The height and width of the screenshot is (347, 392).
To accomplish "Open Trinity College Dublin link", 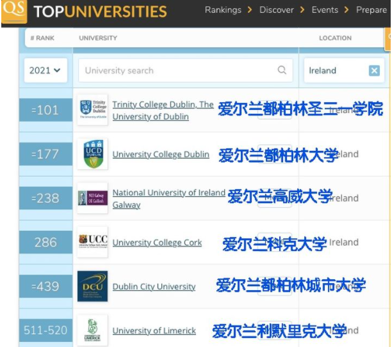I will (x=163, y=111).
